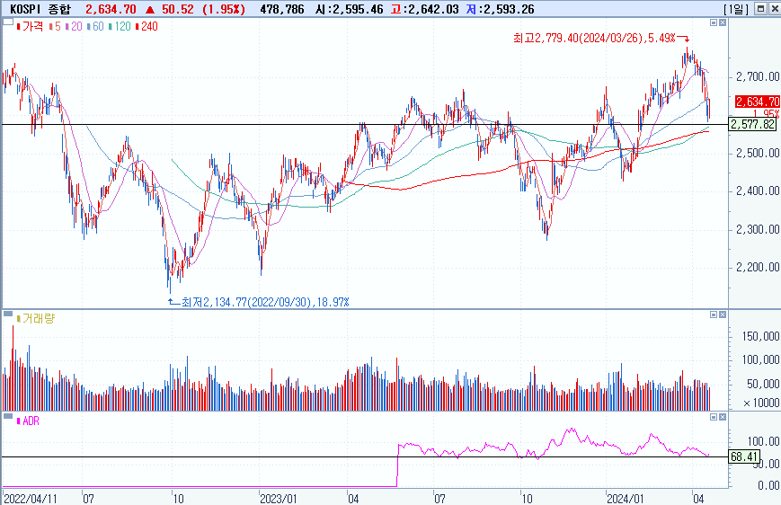Select the 60-day moving average legend
781x505 pixels.
point(95,26)
